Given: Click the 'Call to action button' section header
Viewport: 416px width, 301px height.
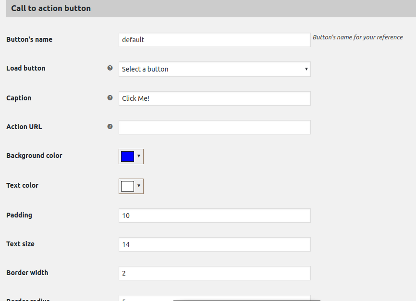Looking at the screenshot, I should pyautogui.click(x=51, y=8).
